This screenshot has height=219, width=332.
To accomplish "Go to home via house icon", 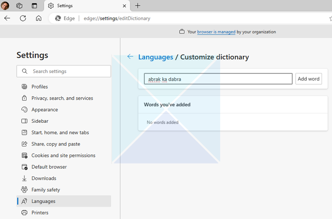I will pyautogui.click(x=38, y=18).
